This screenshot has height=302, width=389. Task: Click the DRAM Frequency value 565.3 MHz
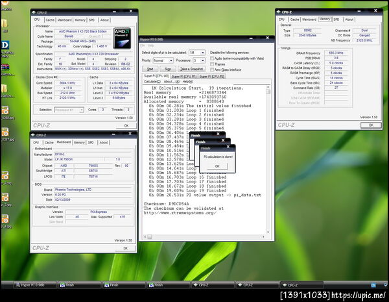click(x=336, y=53)
